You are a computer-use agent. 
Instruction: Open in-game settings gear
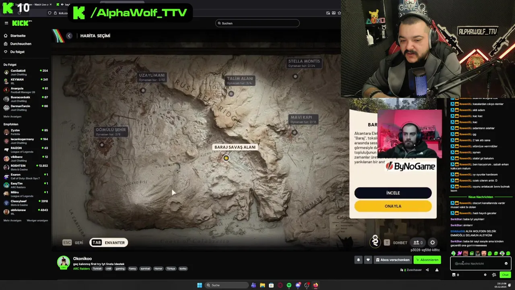[433, 242]
